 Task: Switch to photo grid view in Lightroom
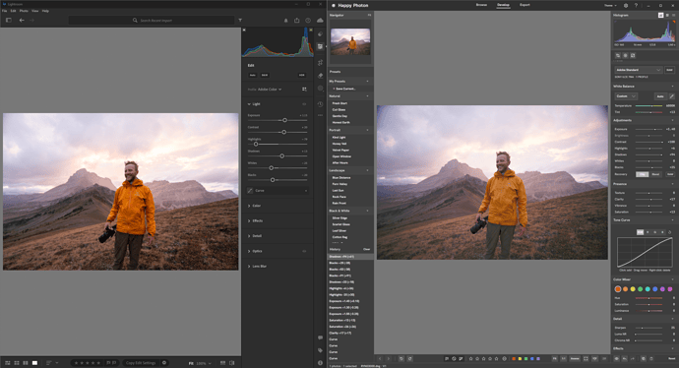[8, 363]
